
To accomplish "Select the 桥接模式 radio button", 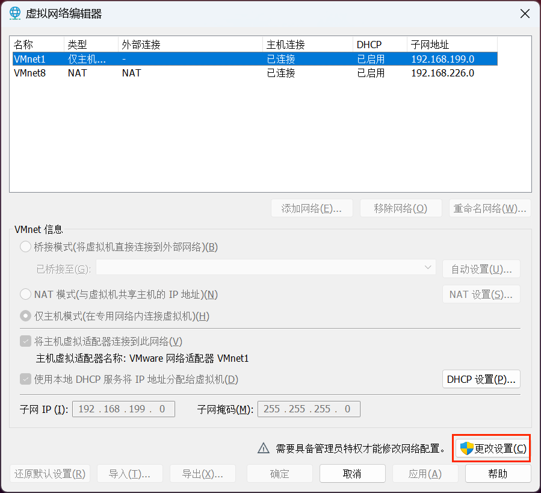I will [x=26, y=247].
